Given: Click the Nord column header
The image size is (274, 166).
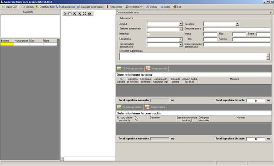Looking at the screenshot, I should pyautogui.click(x=50, y=41).
